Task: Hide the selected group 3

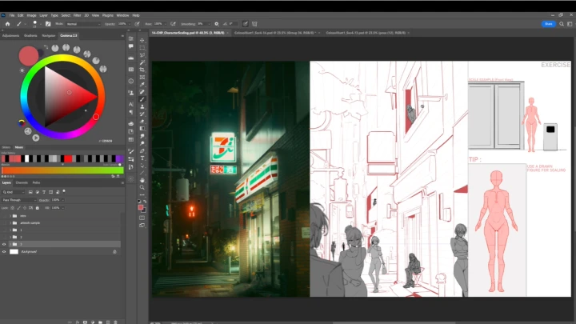Action: (x=4, y=244)
